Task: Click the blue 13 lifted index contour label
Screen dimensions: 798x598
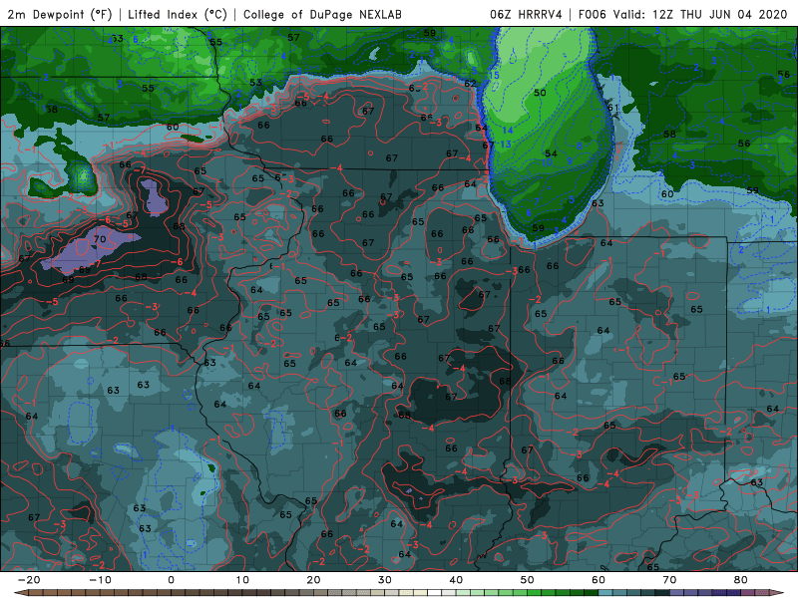Action: [x=506, y=144]
